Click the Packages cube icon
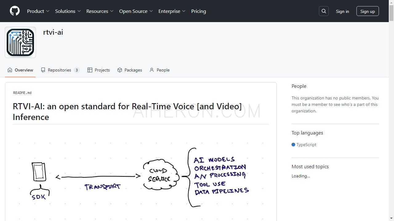The width and height of the screenshot is (394, 221). click(120, 70)
